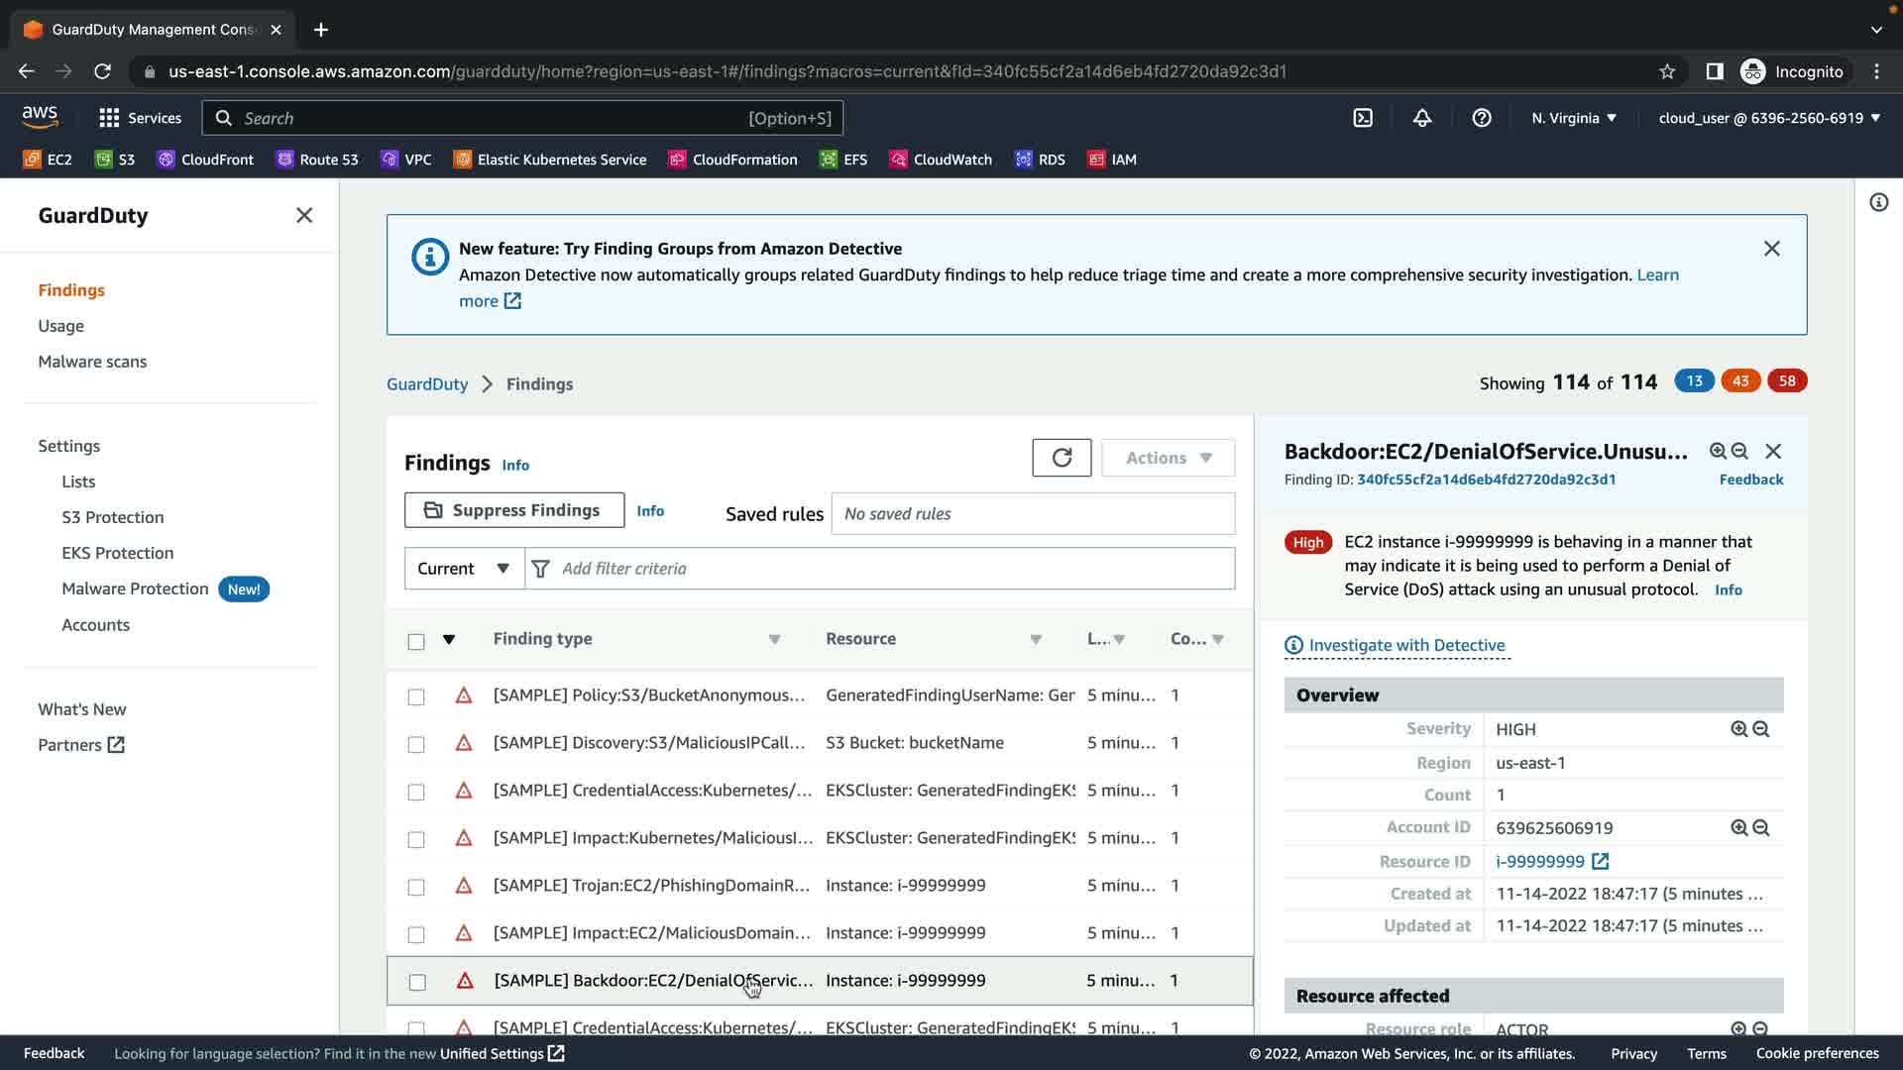Open the N. Virginia region selector

(1573, 118)
